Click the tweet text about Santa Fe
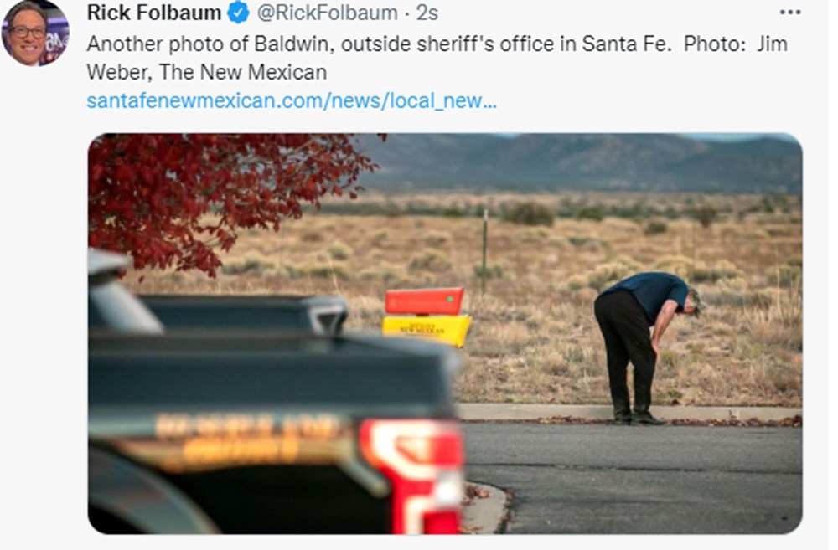This screenshot has width=838, height=550. click(x=437, y=58)
